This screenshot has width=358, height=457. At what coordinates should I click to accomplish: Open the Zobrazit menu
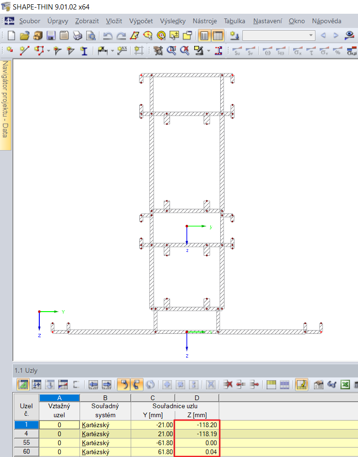click(87, 21)
